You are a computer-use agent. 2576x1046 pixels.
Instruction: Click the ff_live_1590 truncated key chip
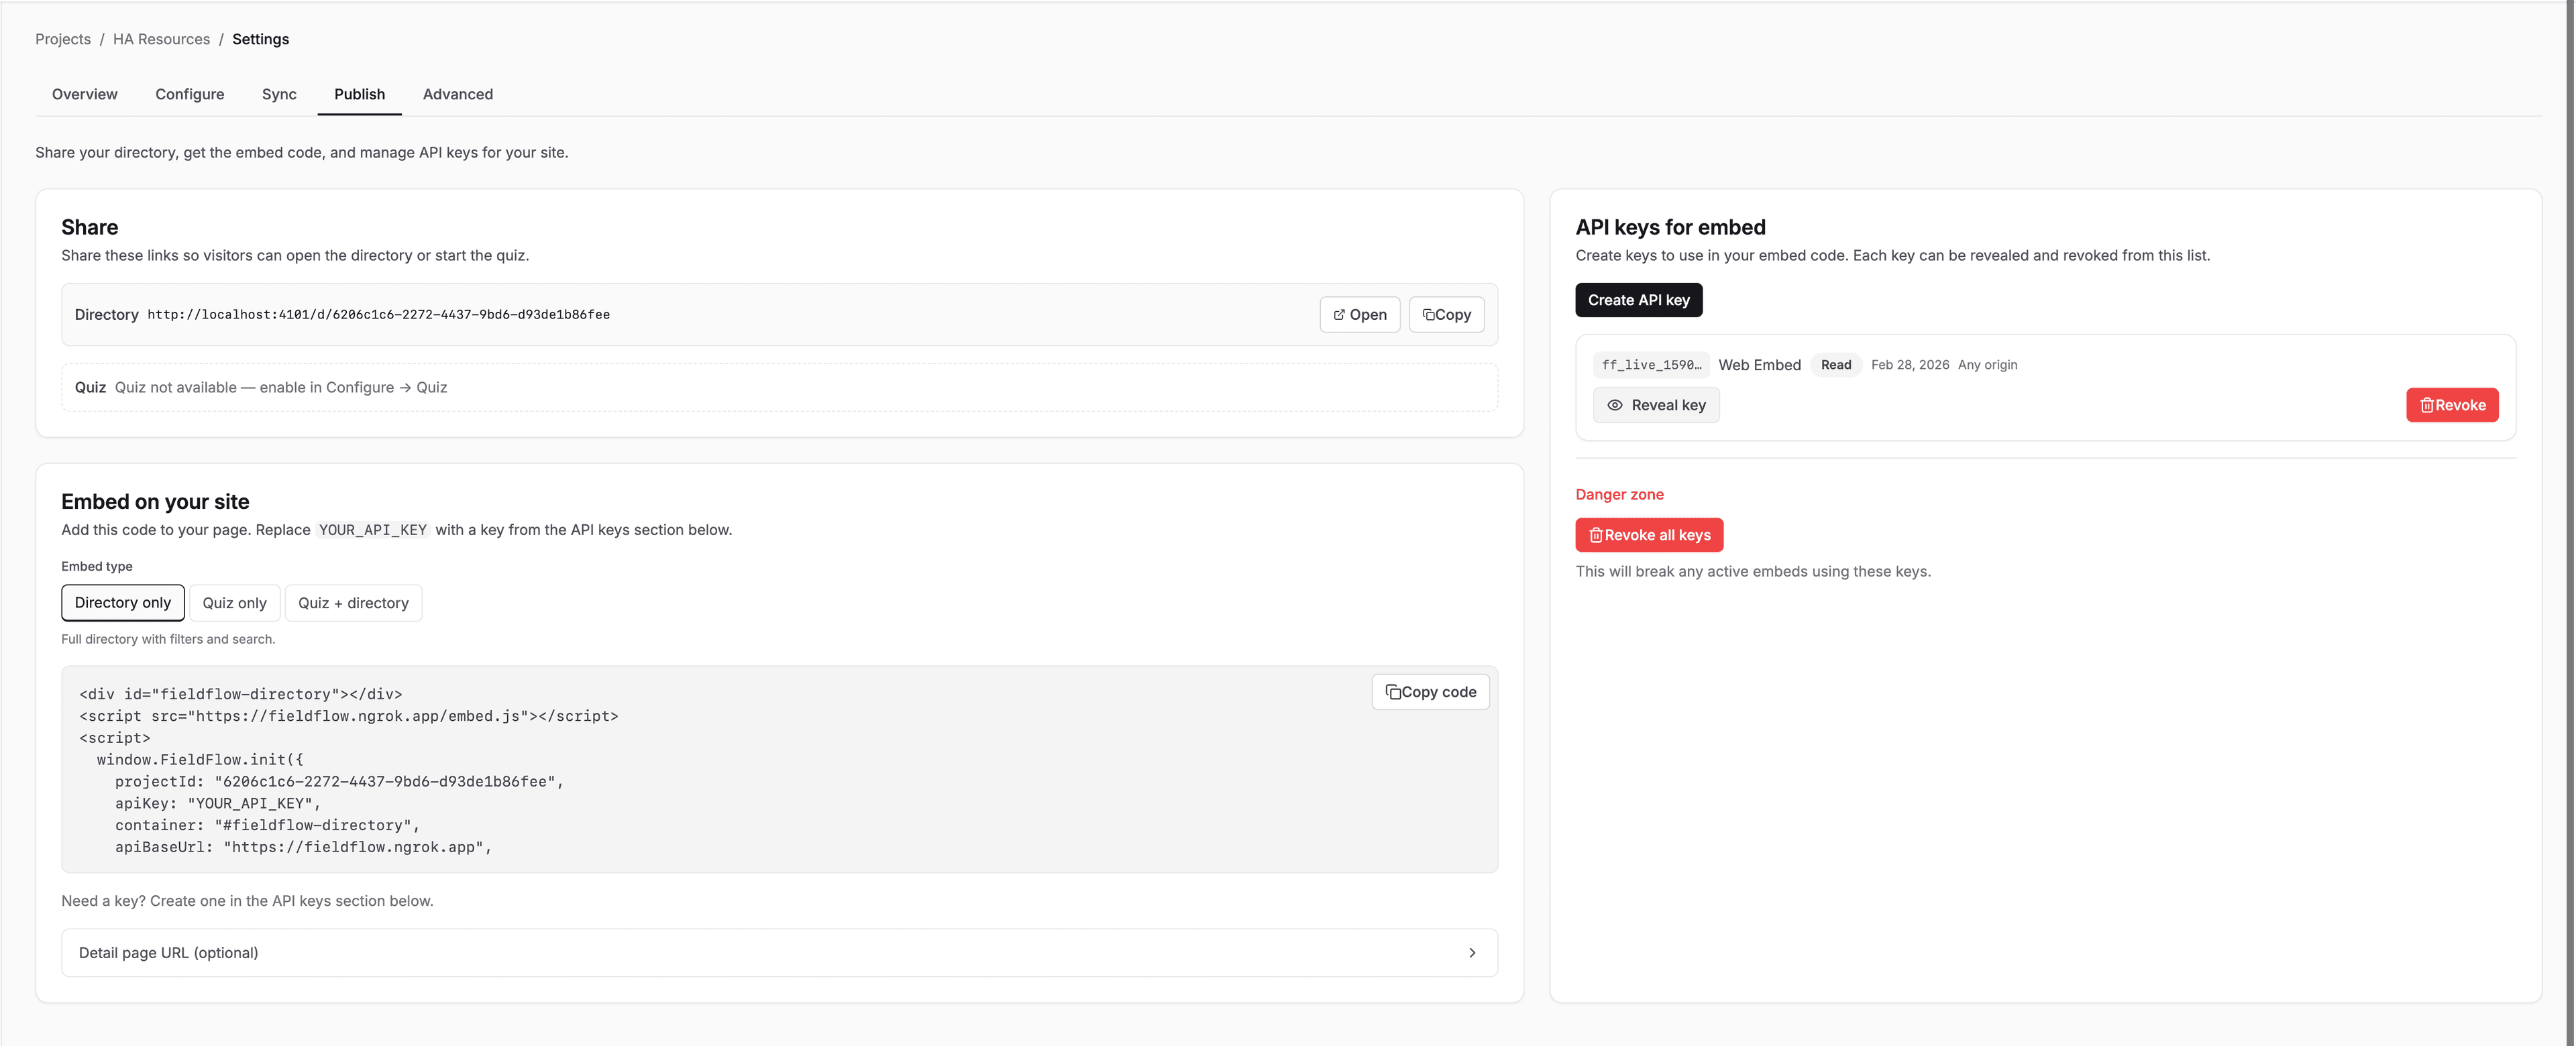1651,364
